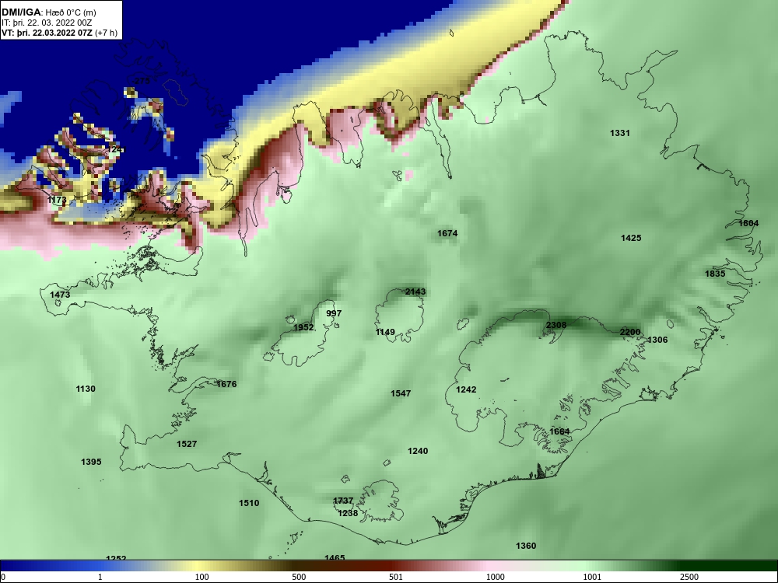The width and height of the screenshot is (778, 583).
Task: Click the legend label 100
Action: point(202,577)
